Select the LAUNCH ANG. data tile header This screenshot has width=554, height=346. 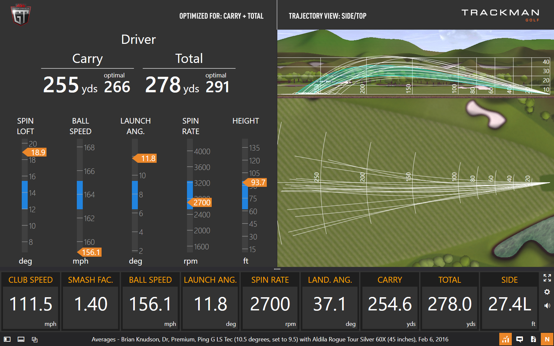coord(210,280)
